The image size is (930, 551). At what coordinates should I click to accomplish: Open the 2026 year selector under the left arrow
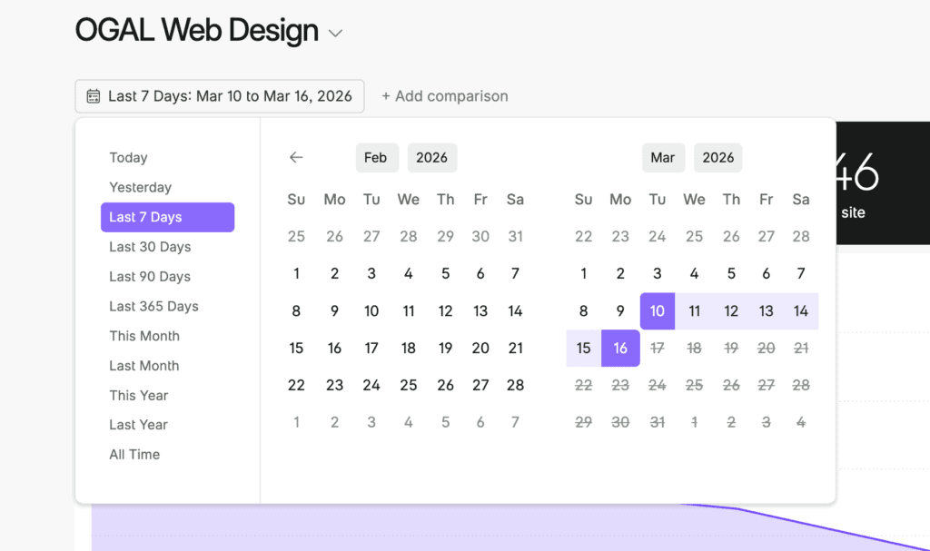pyautogui.click(x=431, y=157)
